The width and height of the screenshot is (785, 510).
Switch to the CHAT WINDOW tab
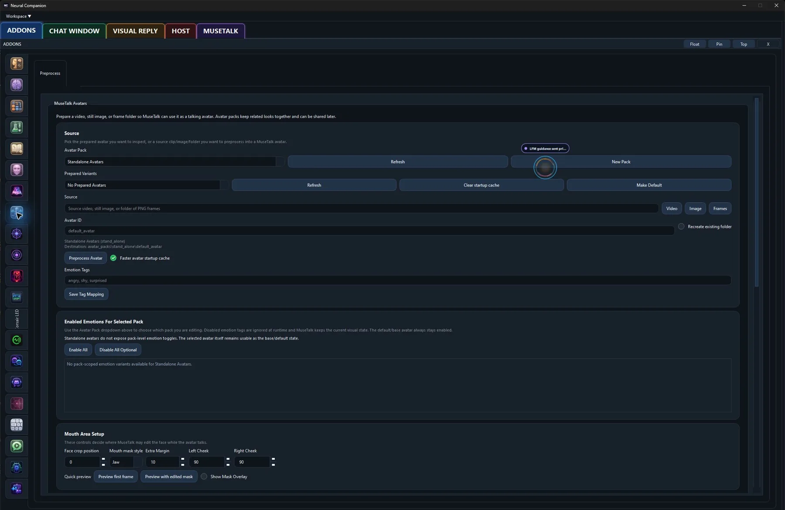pyautogui.click(x=74, y=31)
